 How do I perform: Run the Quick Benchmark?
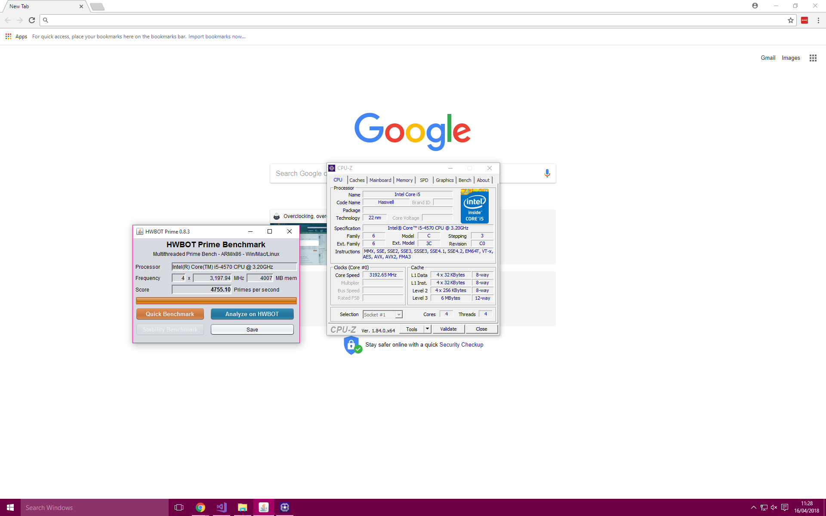coord(170,314)
